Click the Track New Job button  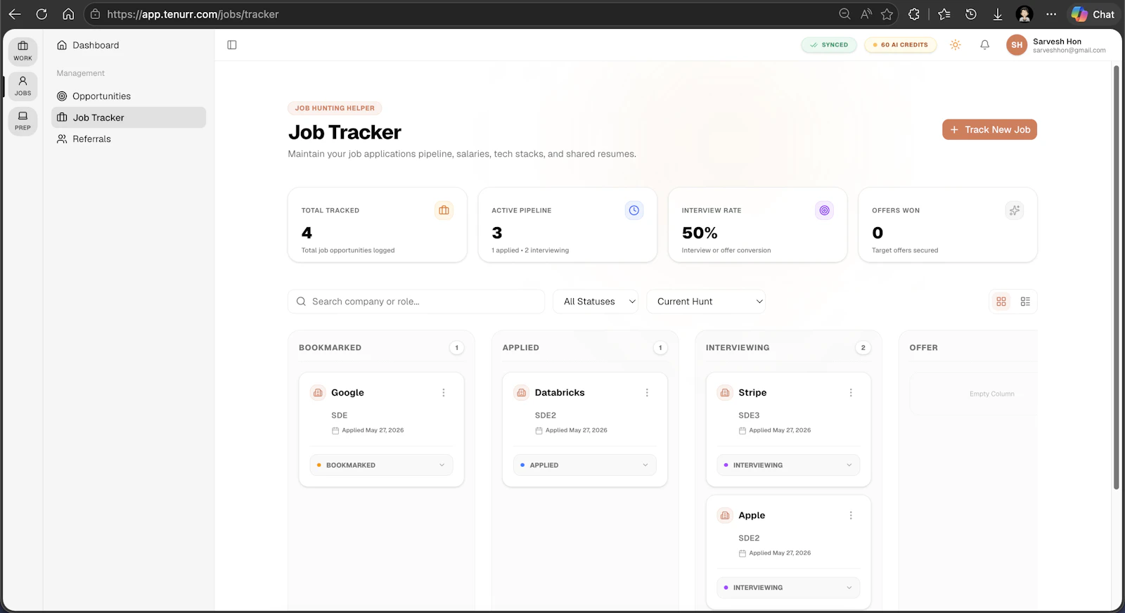(989, 129)
